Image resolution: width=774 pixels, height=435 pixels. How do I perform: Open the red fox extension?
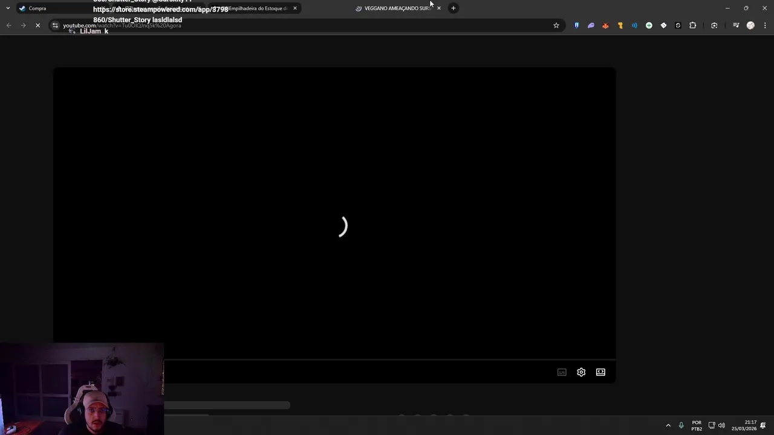(x=605, y=25)
